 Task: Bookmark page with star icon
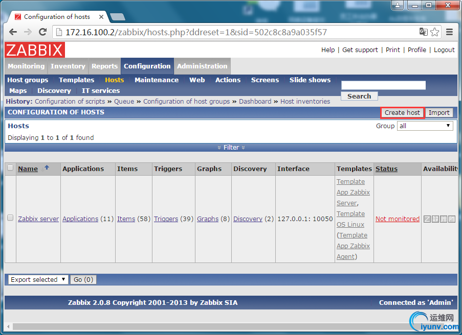coord(434,32)
